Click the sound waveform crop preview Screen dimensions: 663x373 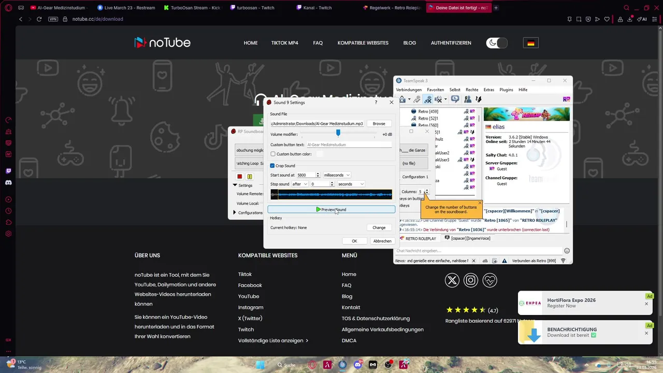coord(331,195)
